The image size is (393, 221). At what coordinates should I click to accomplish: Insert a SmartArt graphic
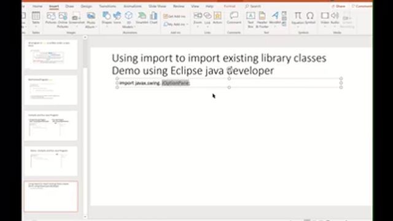coord(142,18)
